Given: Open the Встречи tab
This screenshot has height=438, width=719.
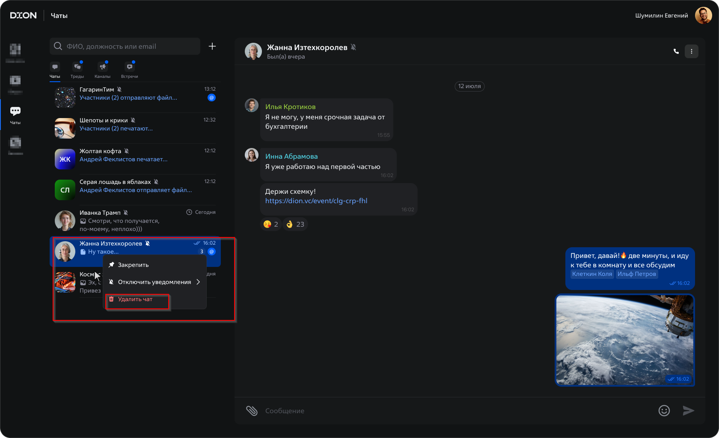Looking at the screenshot, I should (129, 70).
